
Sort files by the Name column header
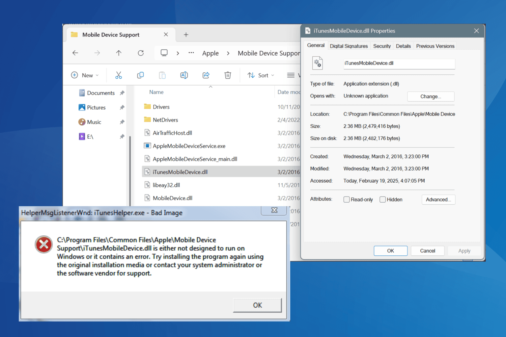pos(156,92)
